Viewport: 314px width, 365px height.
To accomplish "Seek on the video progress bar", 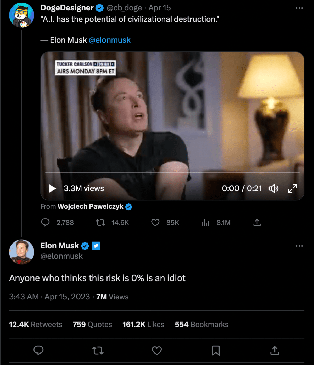I will pos(172,173).
